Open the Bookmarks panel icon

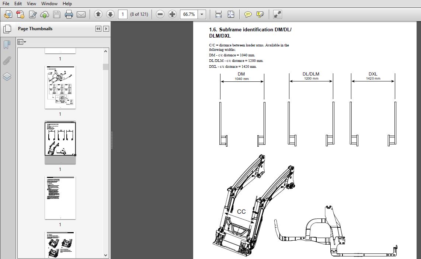click(7, 45)
